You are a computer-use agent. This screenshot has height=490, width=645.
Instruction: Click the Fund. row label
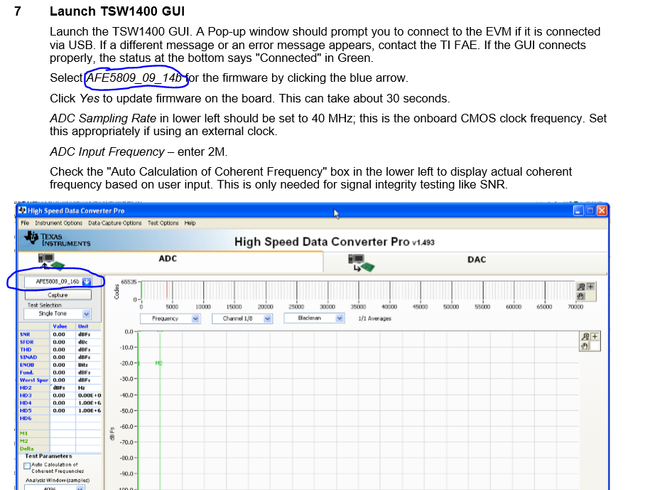click(27, 373)
